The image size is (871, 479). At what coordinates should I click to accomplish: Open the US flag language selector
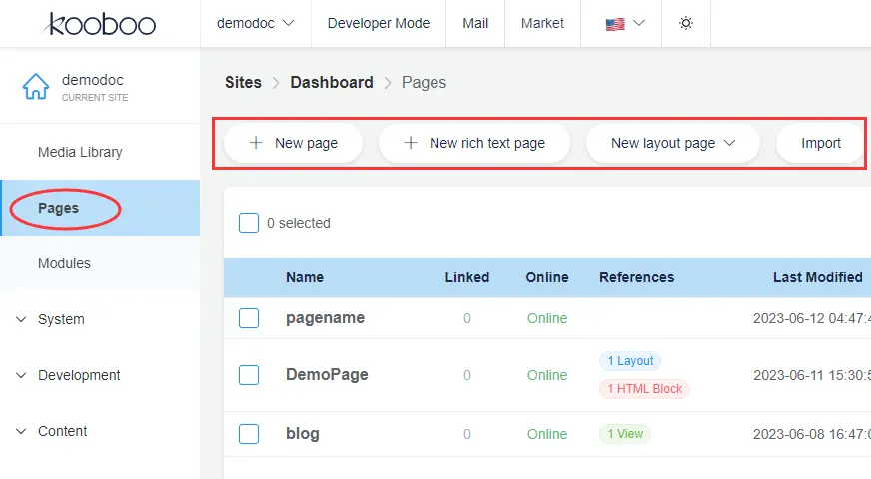[x=625, y=23]
